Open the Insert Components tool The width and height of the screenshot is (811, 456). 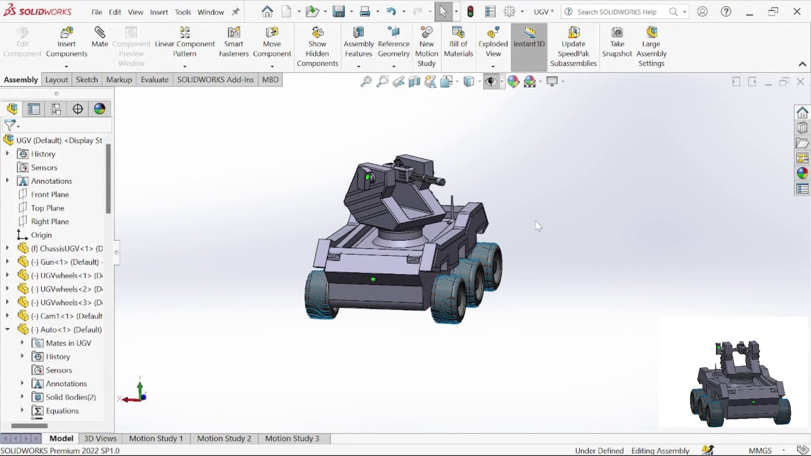pyautogui.click(x=67, y=42)
